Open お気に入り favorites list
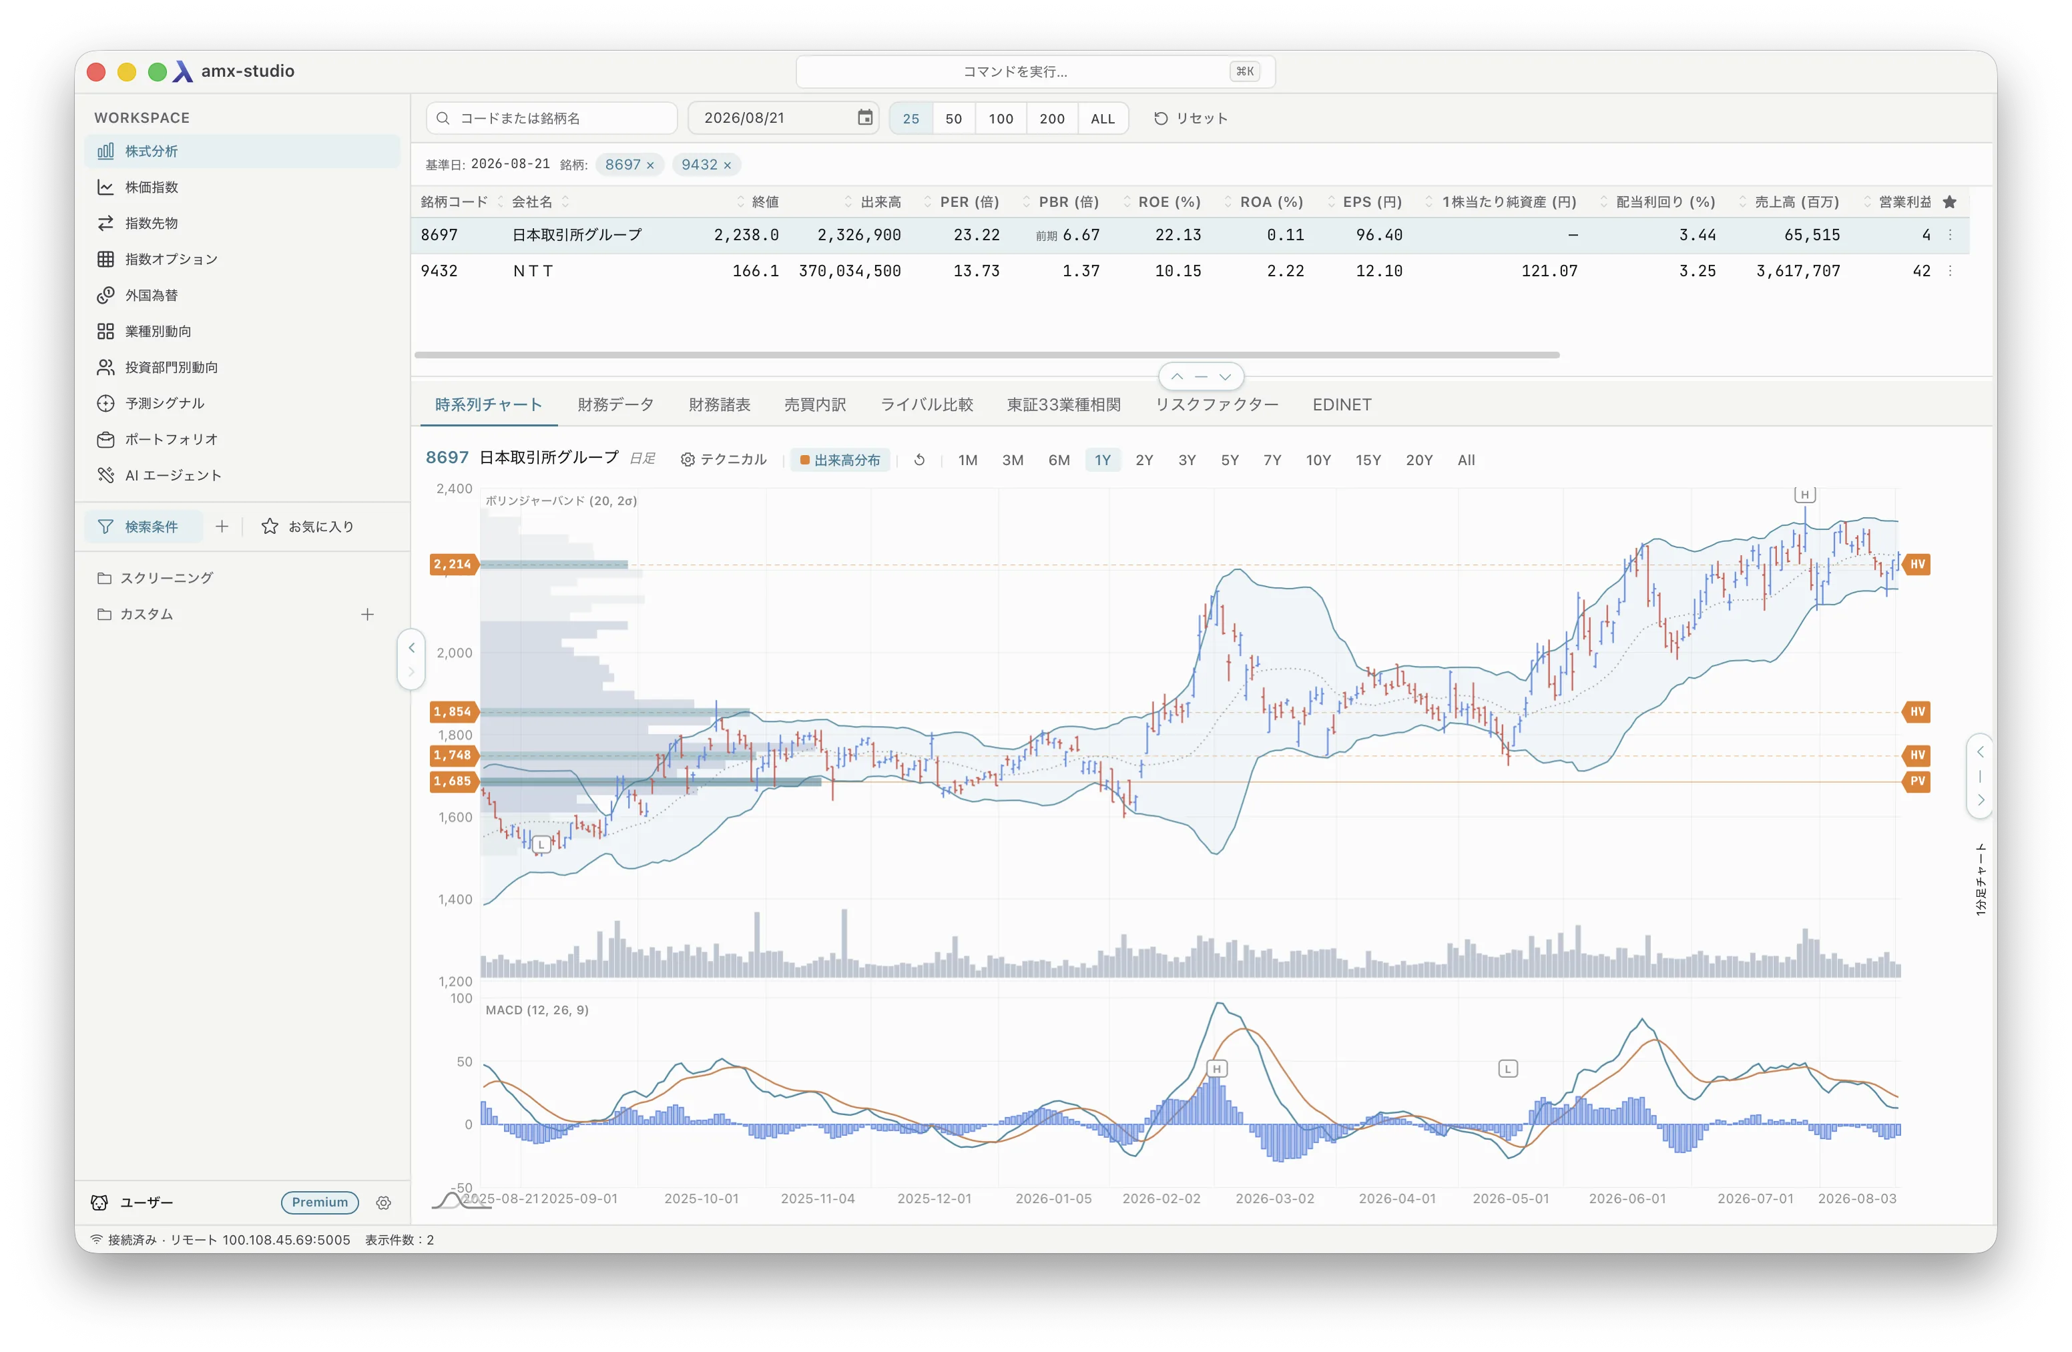2072x1352 pixels. point(307,527)
